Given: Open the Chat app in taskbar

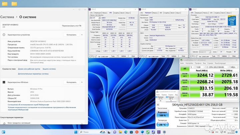Looking at the screenshot, I should tap(115, 132).
